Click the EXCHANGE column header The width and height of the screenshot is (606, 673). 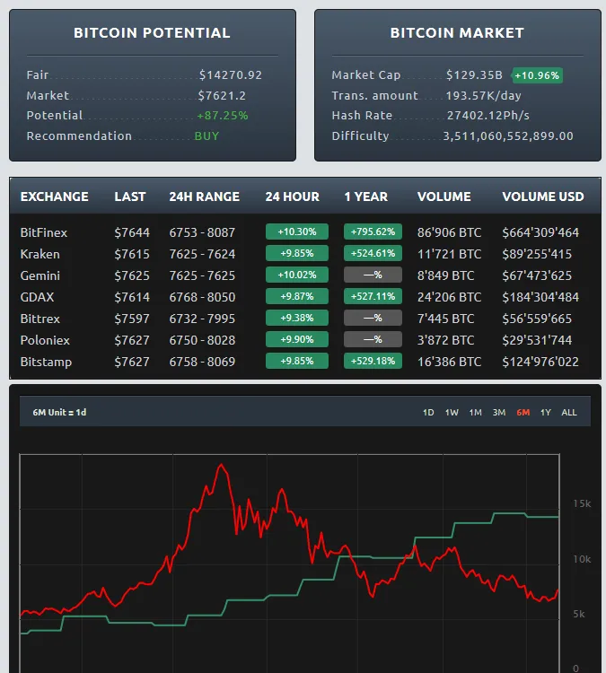coord(55,197)
